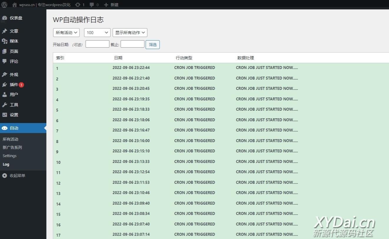Open the 媒体 media library
Screen dimensions: 389x239
(14, 41)
